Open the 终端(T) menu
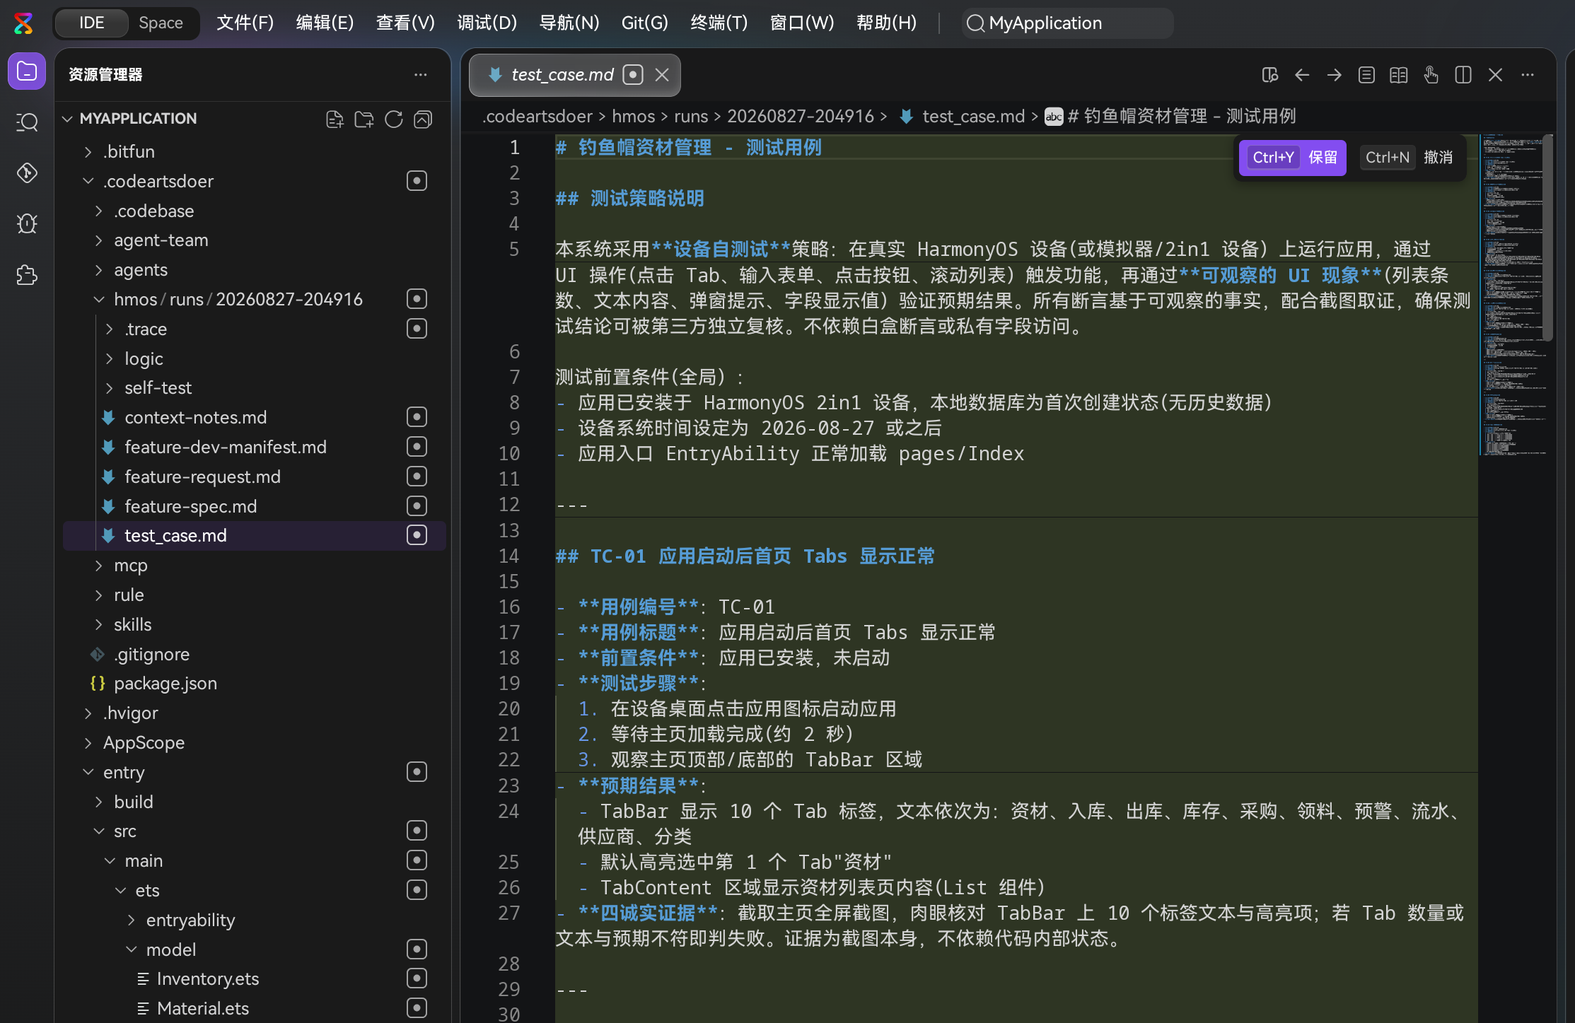This screenshot has width=1575, height=1023. (x=719, y=23)
